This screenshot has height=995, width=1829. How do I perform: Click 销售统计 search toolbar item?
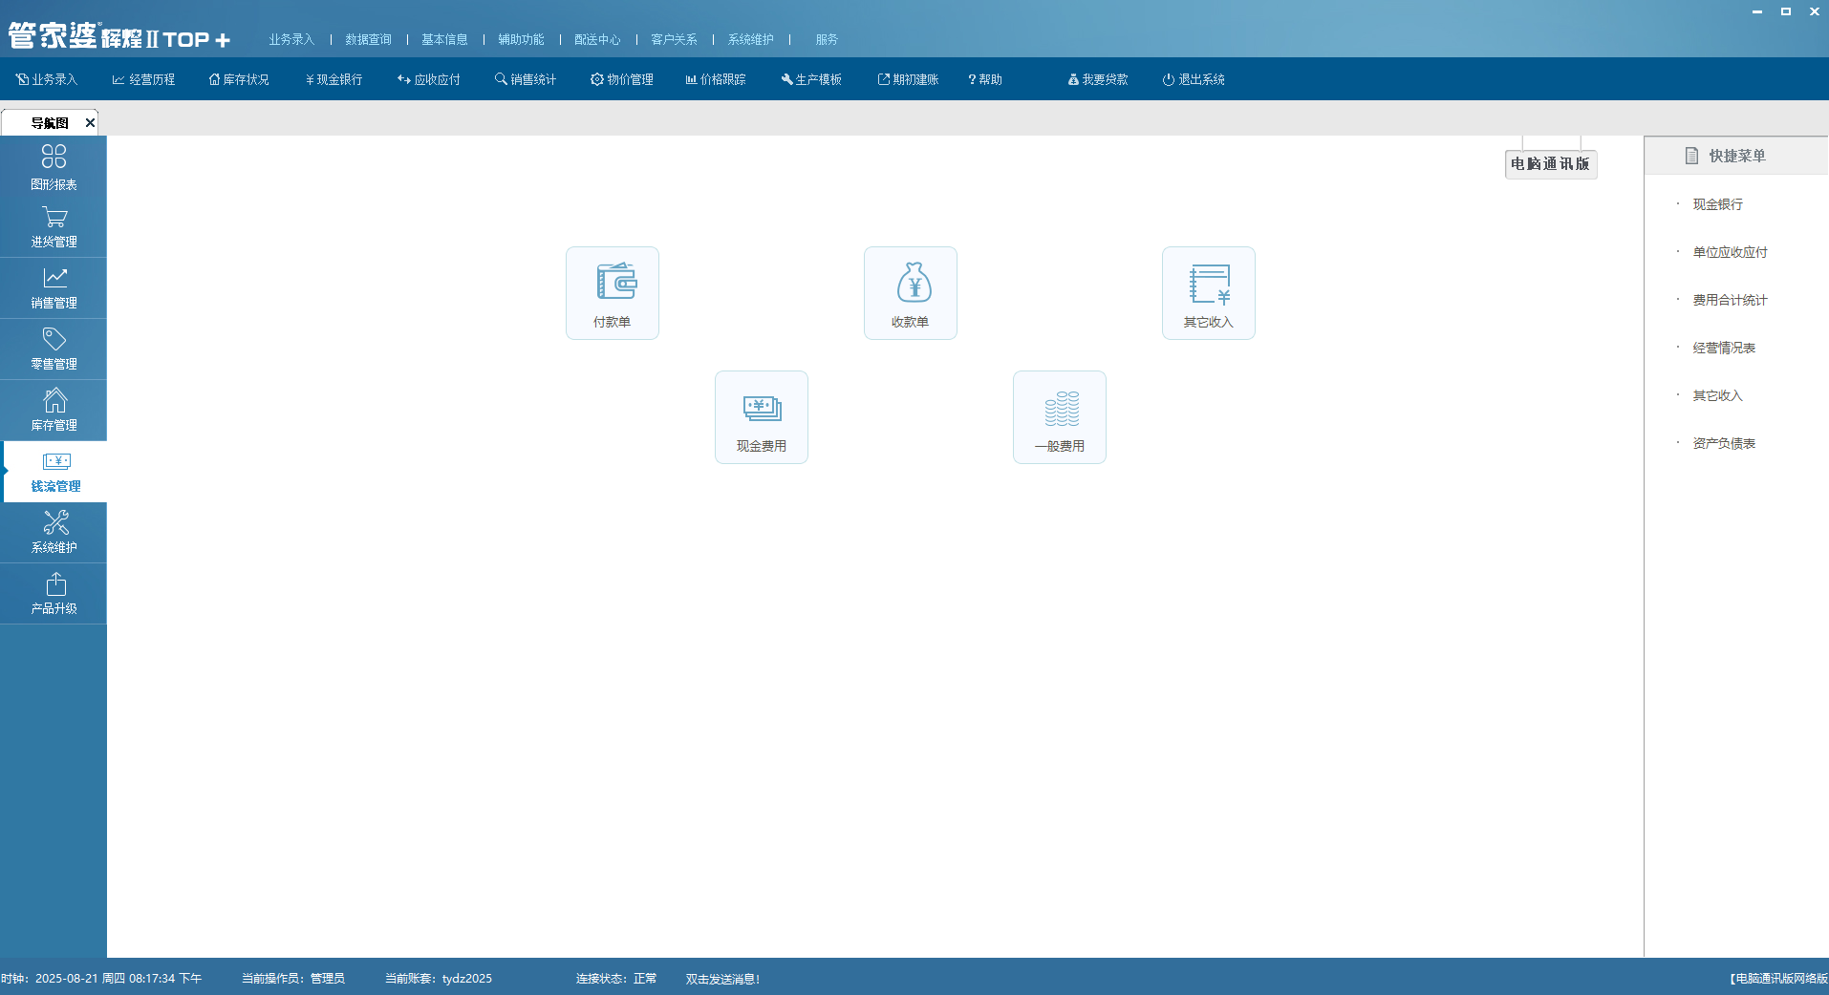click(526, 79)
